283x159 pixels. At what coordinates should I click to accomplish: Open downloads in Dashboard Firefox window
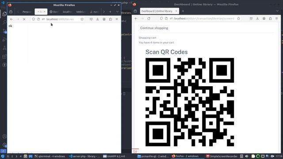[257, 19]
